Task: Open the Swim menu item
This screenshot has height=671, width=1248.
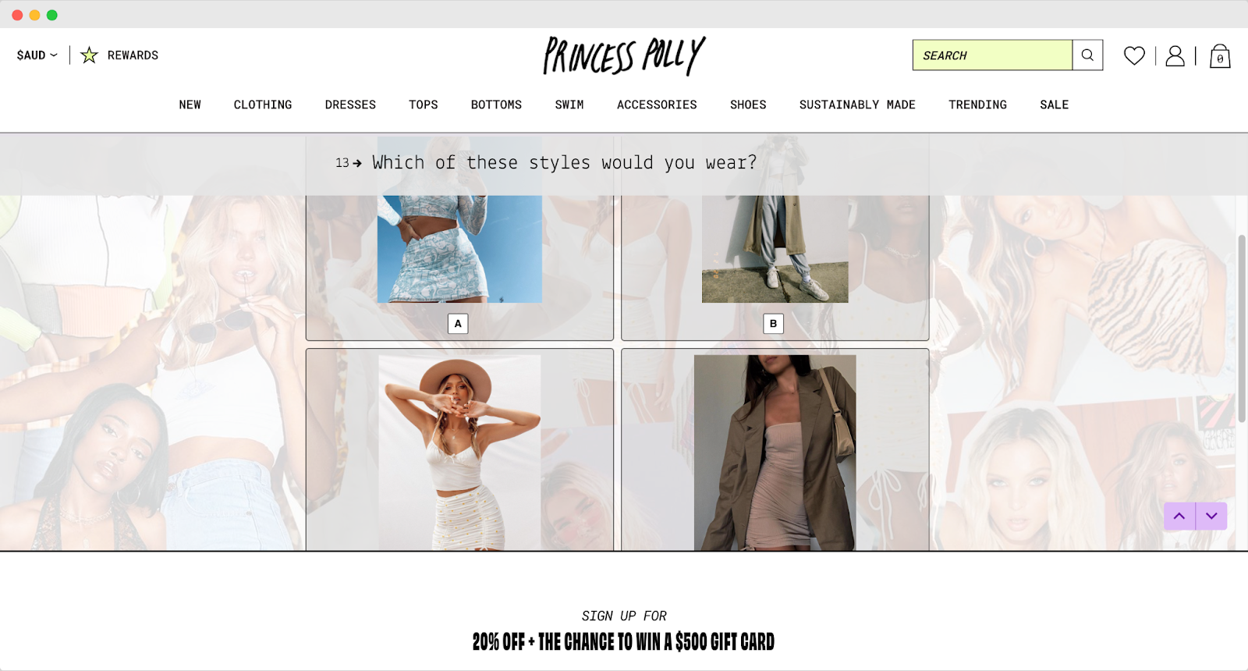Action: pos(569,105)
